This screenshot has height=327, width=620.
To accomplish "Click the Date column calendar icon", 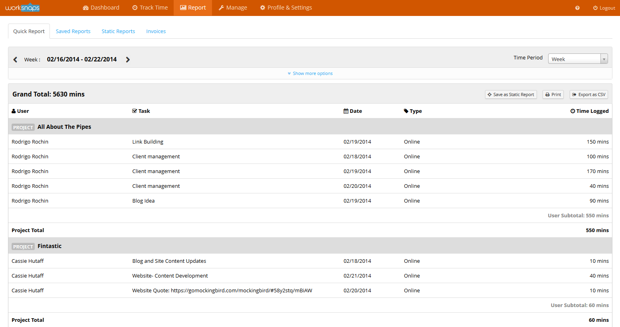I will pos(346,111).
